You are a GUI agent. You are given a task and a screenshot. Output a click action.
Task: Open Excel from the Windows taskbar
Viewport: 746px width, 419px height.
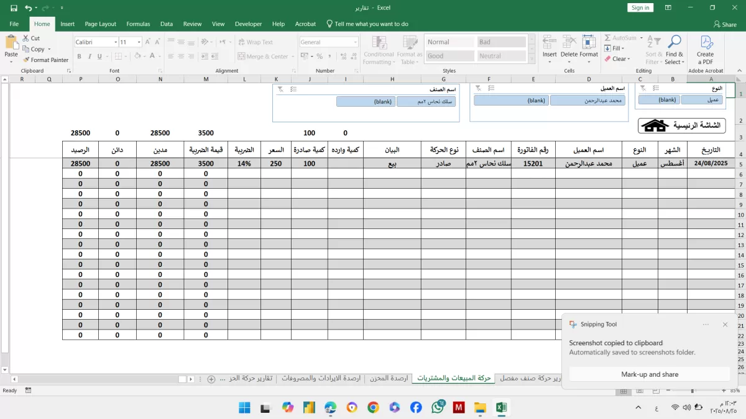(x=501, y=407)
